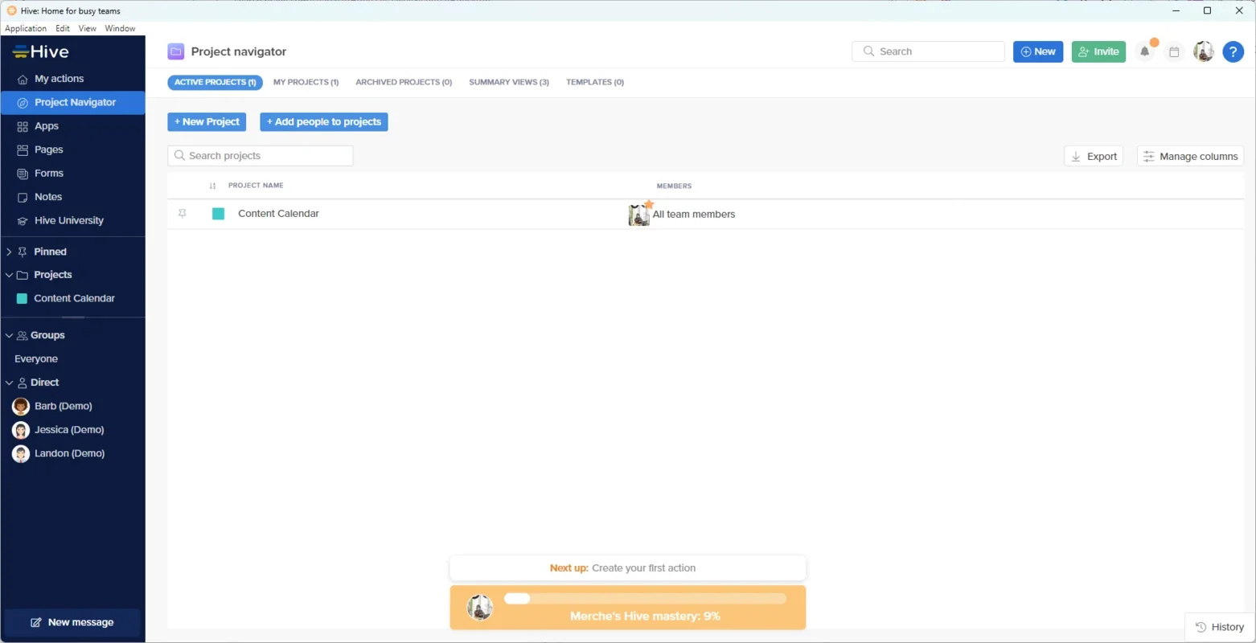This screenshot has height=643, width=1256.
Task: Click Jessica's avatar picture
Action: pyautogui.click(x=21, y=430)
